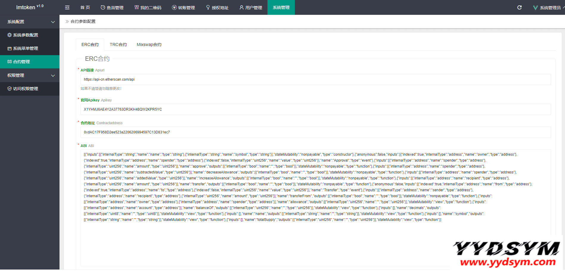Focus the API链接 Apiurl input field
The image size is (565, 271).
[x=316, y=79]
